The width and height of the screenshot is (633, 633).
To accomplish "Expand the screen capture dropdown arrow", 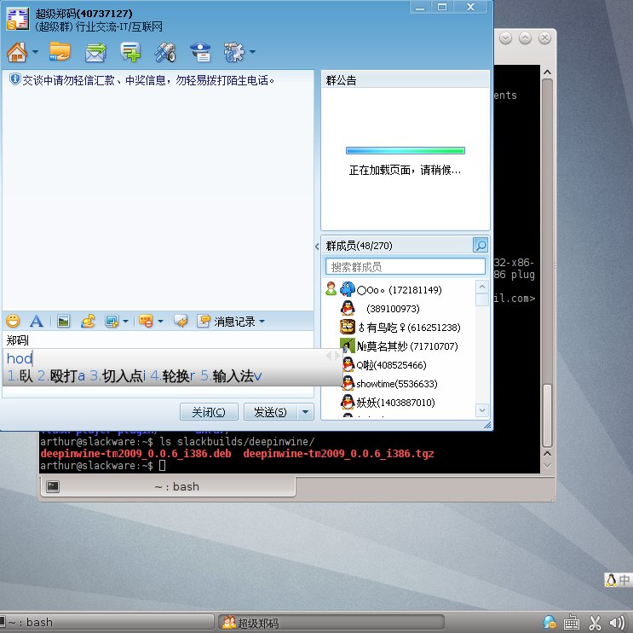I will tap(125, 322).
